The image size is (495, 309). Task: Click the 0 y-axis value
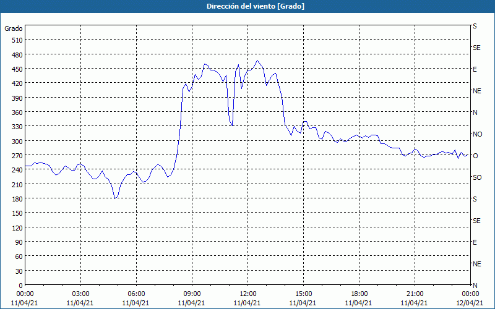click(x=21, y=286)
